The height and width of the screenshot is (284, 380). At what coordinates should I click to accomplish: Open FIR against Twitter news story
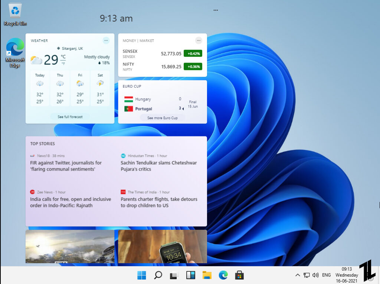(x=66, y=166)
